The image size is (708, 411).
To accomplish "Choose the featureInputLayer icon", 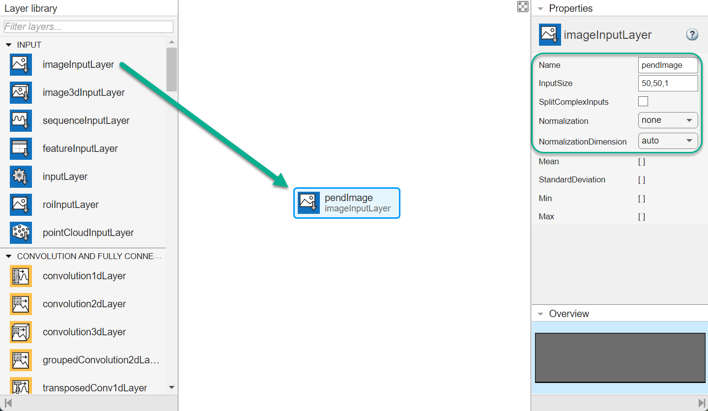I will tap(21, 148).
